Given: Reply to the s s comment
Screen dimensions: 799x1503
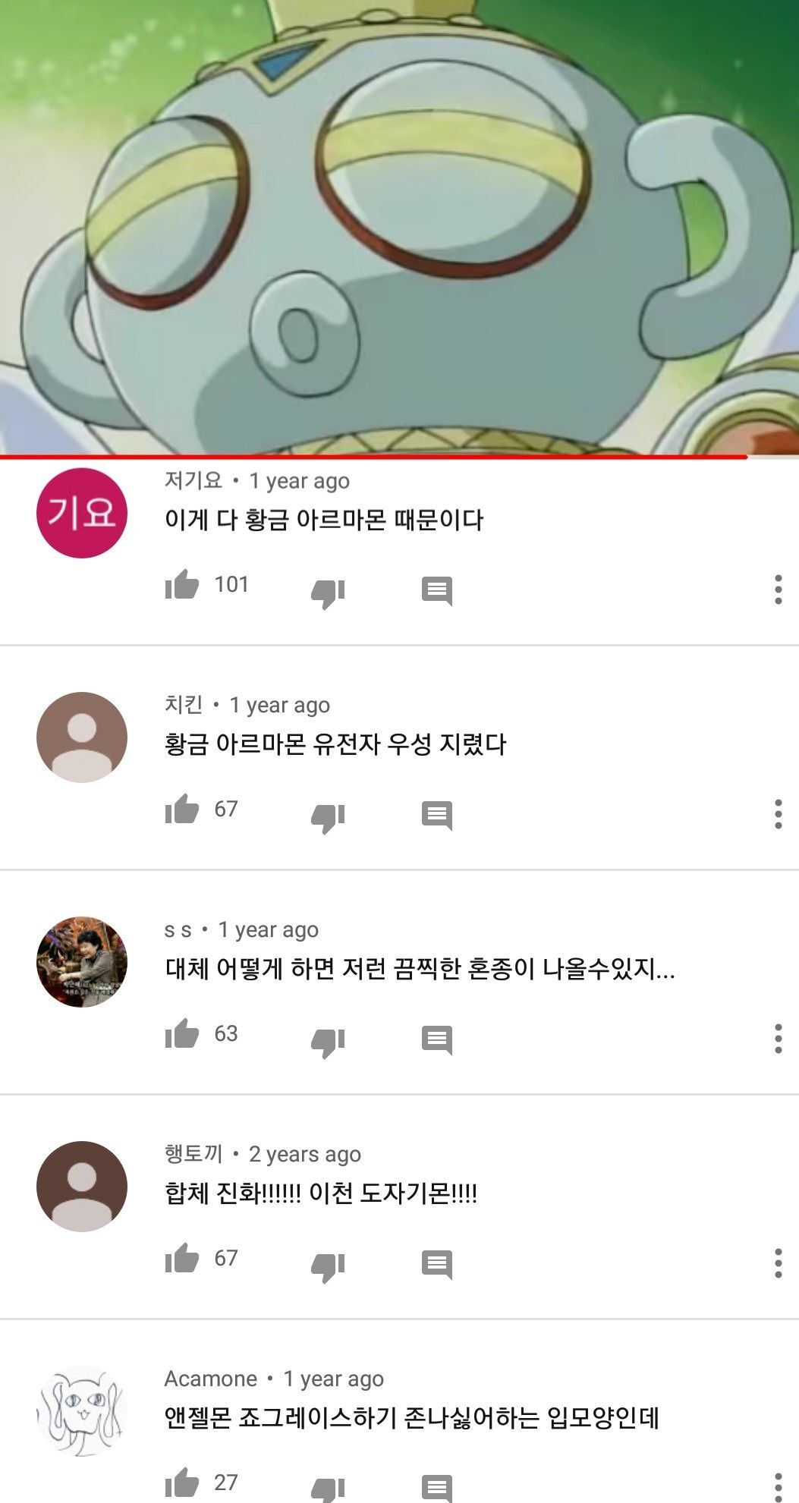Looking at the screenshot, I should [437, 1040].
